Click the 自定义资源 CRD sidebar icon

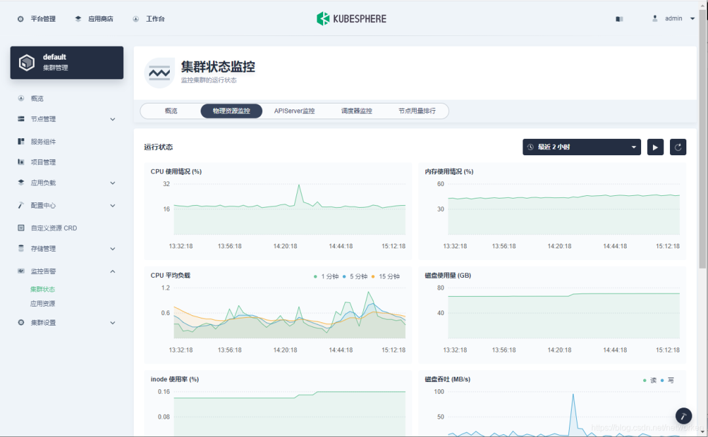pyautogui.click(x=21, y=227)
